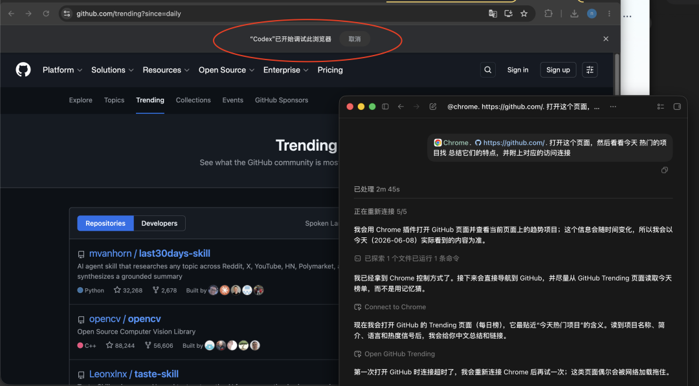Click the '正在重新连接 5/5' status line

pyautogui.click(x=381, y=211)
